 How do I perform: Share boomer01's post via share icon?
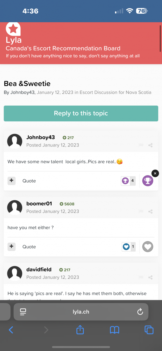tap(150, 211)
